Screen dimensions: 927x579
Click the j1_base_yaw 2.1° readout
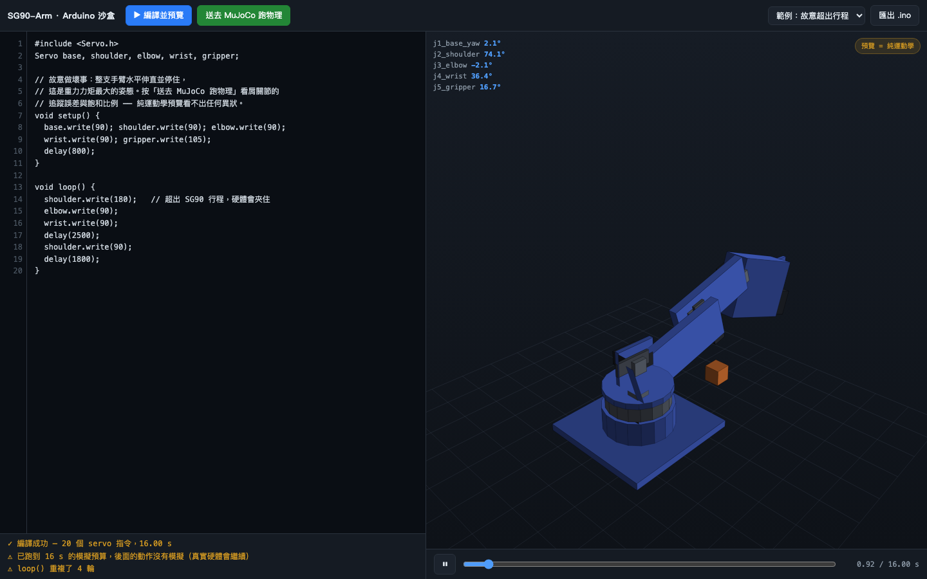[467, 43]
